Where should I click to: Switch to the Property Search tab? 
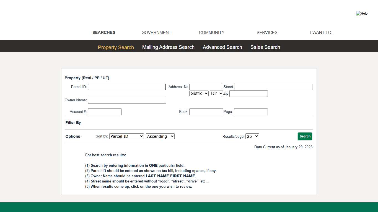[116, 47]
